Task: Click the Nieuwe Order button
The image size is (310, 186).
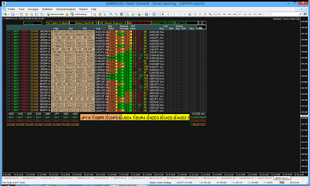Action: coord(55,14)
